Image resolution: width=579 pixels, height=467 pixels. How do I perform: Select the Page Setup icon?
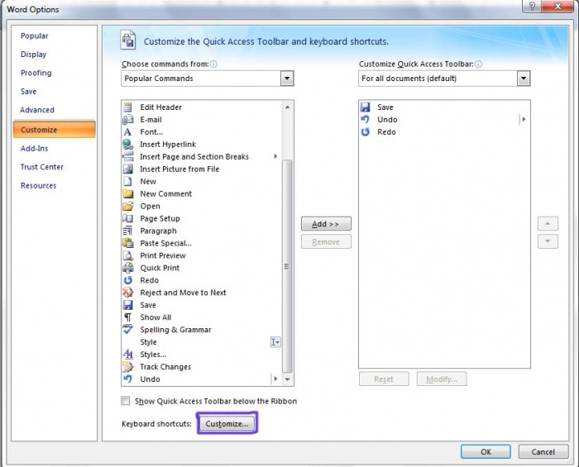click(127, 218)
